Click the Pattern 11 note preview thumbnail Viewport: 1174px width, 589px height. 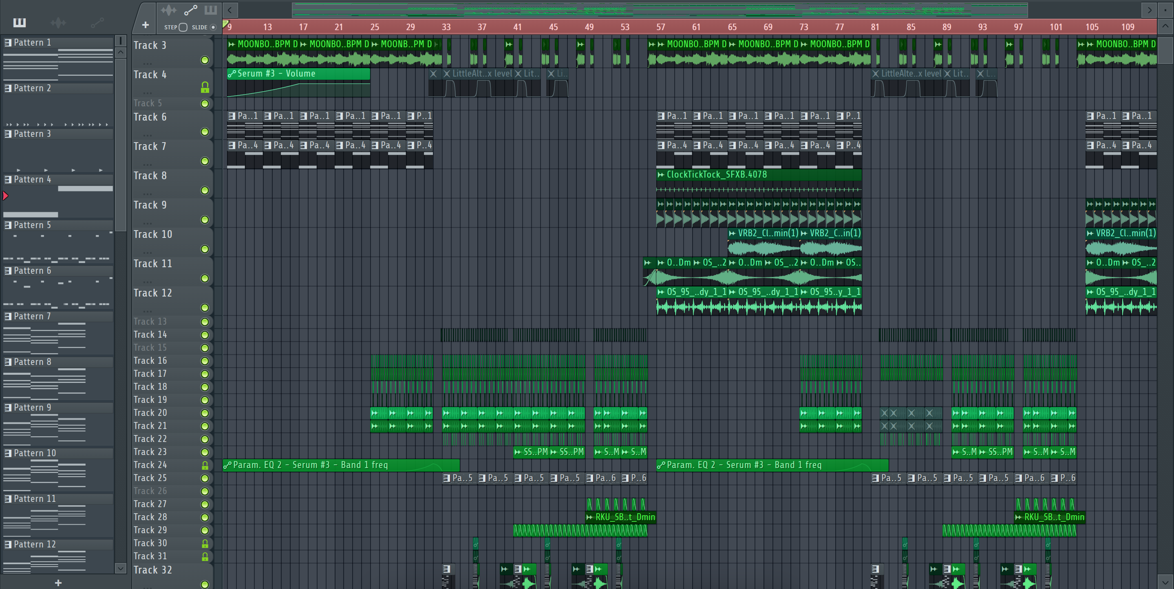(58, 521)
